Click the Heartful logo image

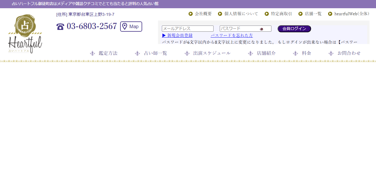click(25, 34)
